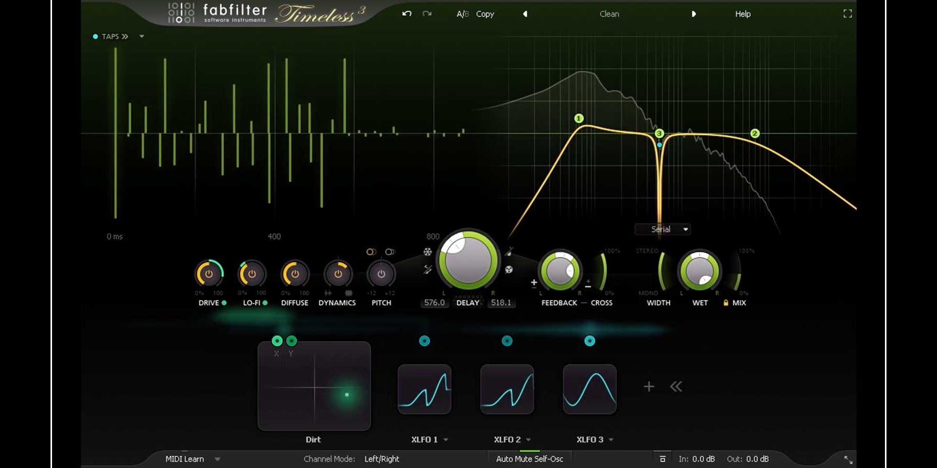Viewport: 937px width, 468px height.
Task: Toggle the Lo-Fi power button
Action: click(x=252, y=274)
